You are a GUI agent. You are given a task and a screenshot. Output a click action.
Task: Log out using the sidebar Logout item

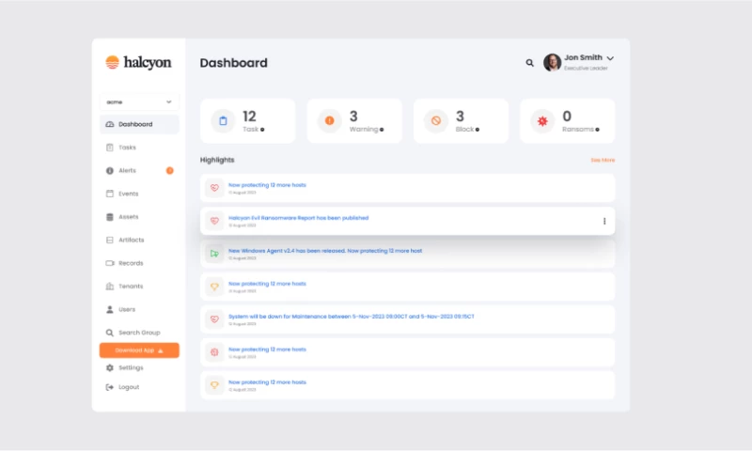129,387
